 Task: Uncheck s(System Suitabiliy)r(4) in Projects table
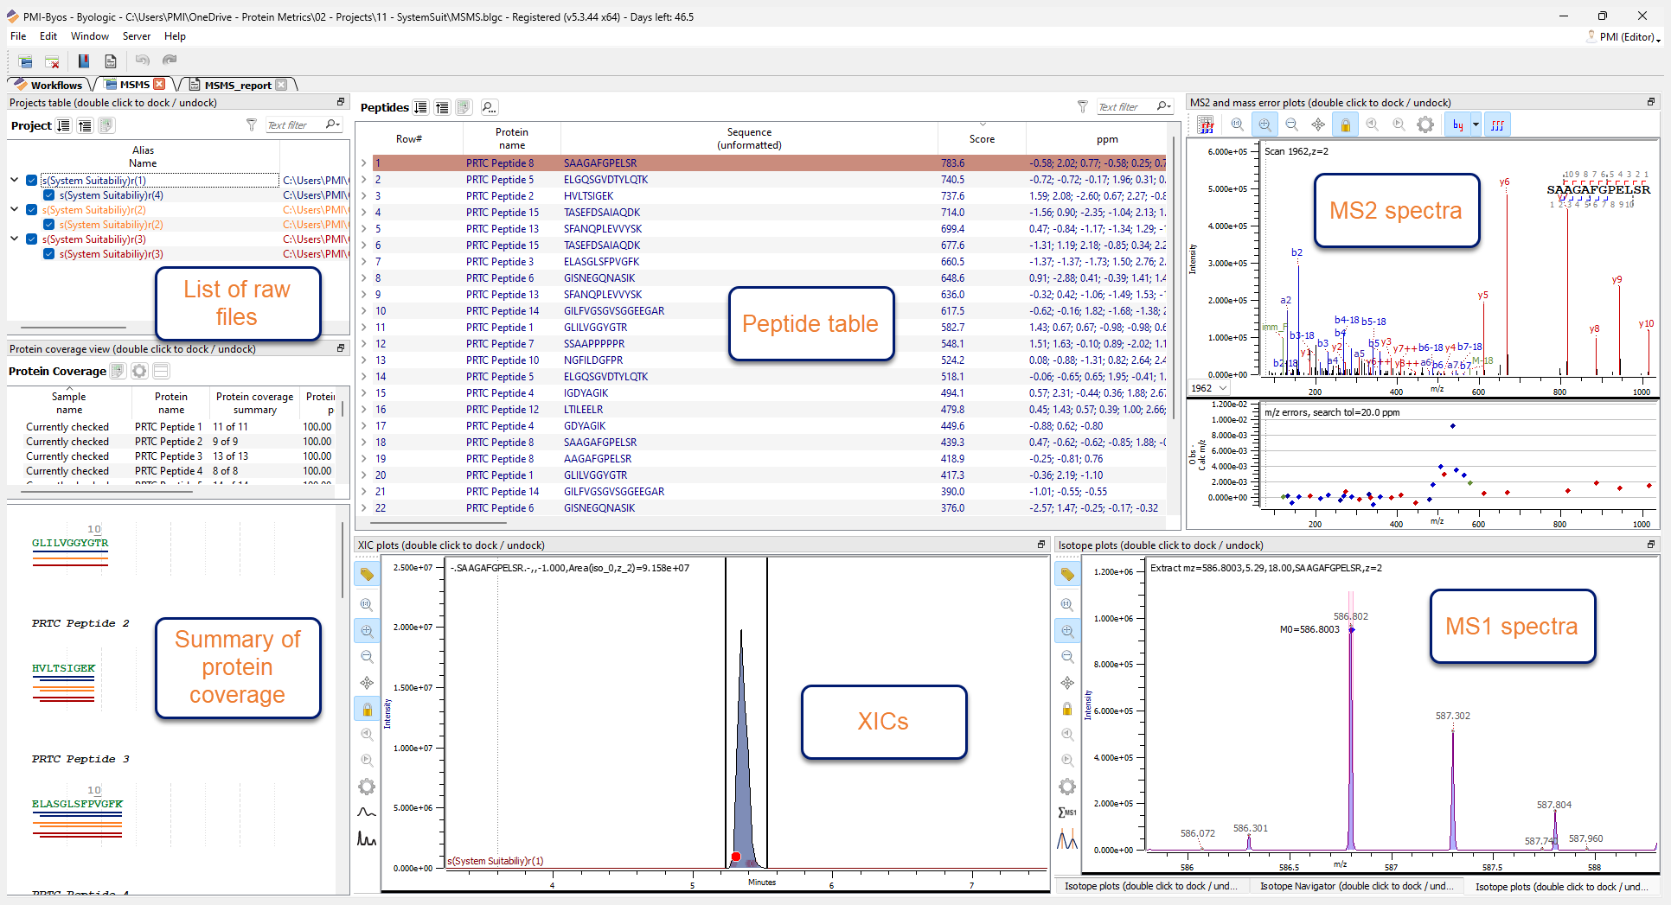point(48,195)
